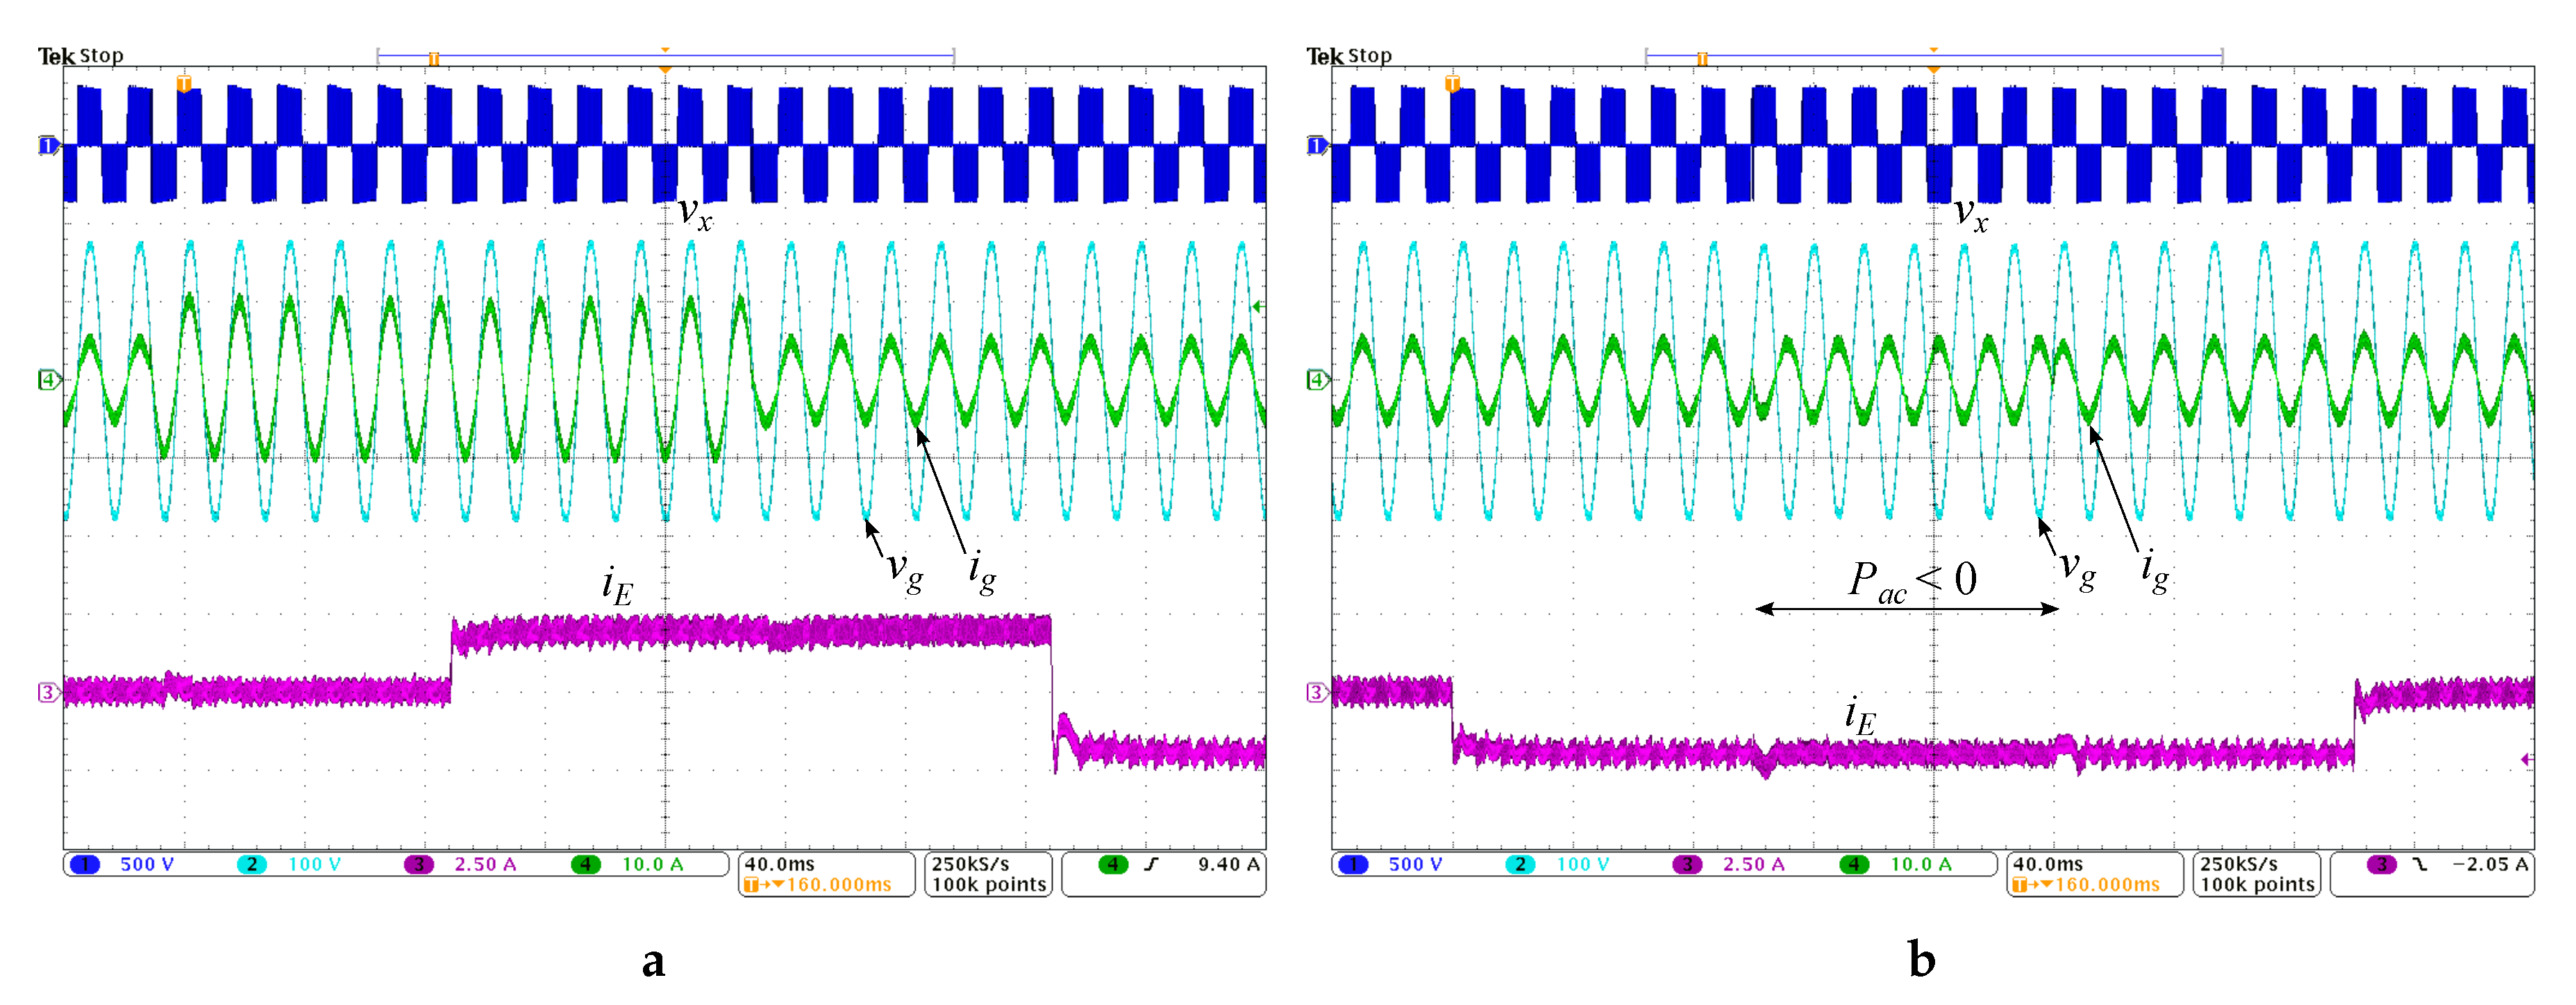Click 250kS/s sample rate box in panel a

(988, 874)
